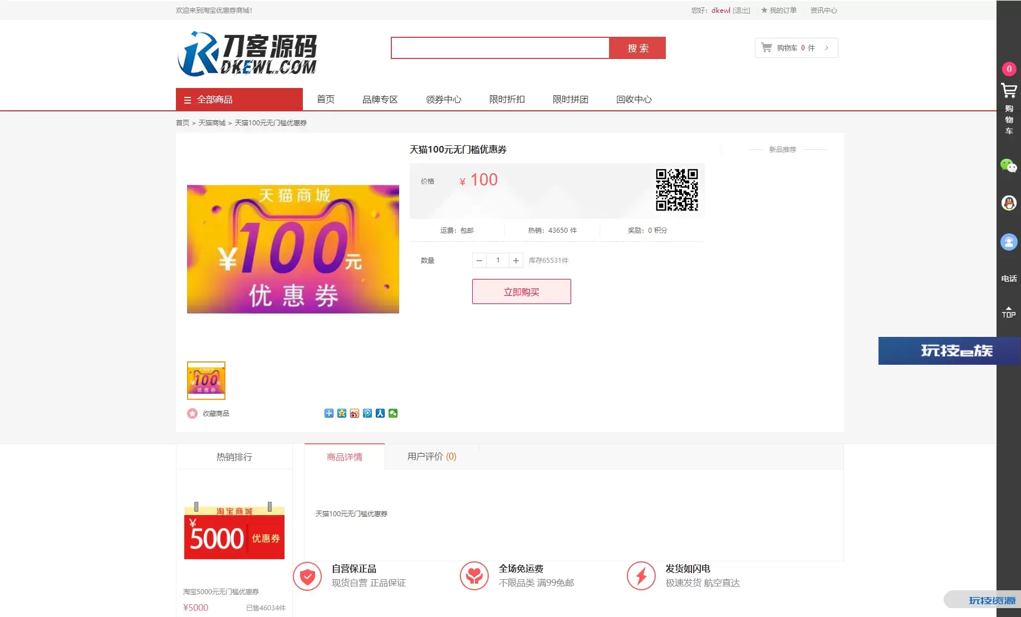Click the 立即购买 buy now button
1021x617 pixels.
point(522,292)
